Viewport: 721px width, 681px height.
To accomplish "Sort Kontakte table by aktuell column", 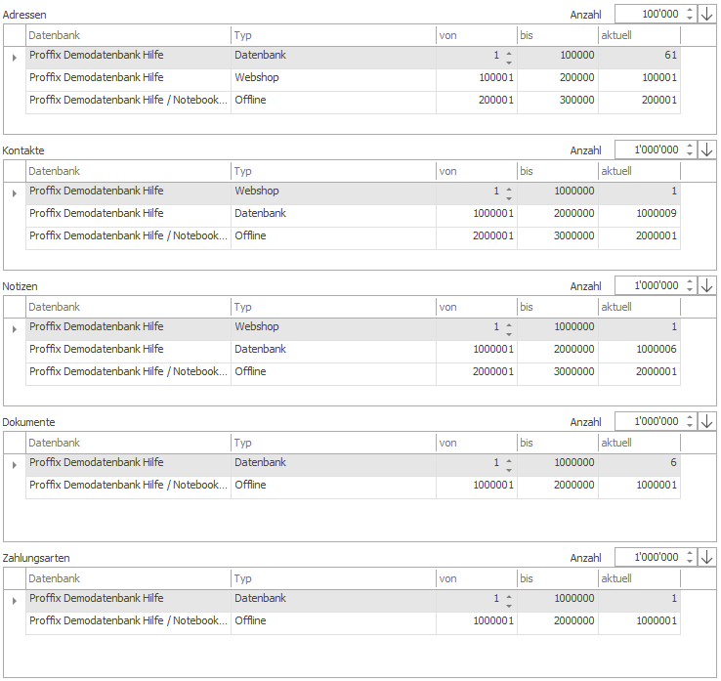I will 639,171.
